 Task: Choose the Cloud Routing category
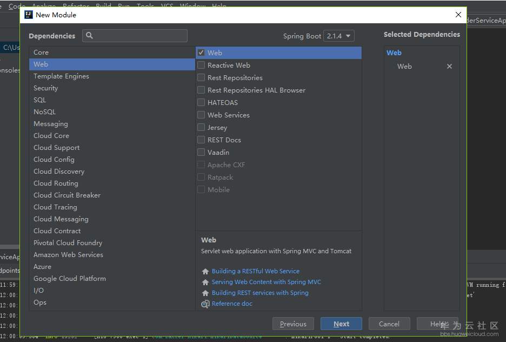point(112,183)
